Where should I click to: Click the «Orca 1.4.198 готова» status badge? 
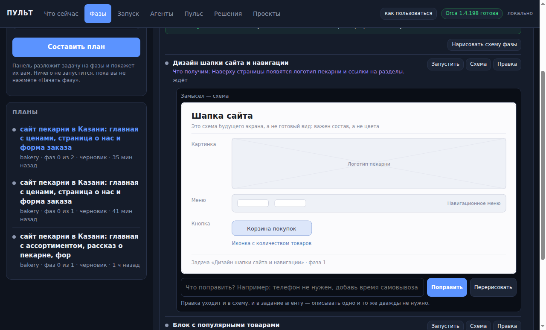pyautogui.click(x=472, y=13)
